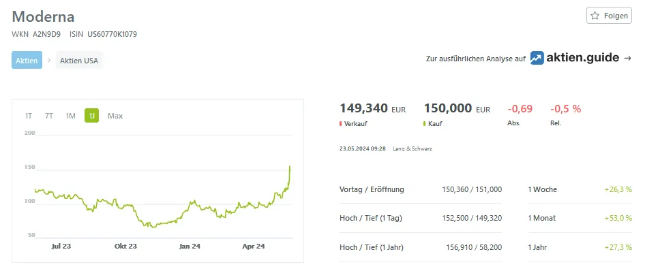Screen dimensions: 645x269
Task: Click the Okt 23 axis label
Action: point(125,247)
